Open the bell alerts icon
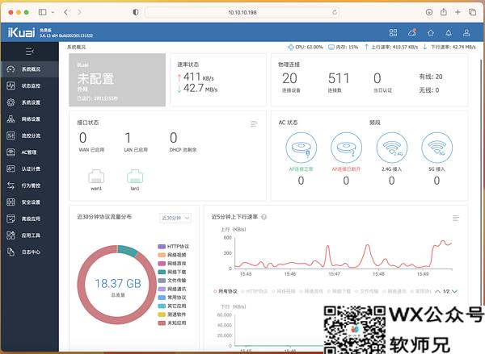The image size is (485, 354). point(449,33)
